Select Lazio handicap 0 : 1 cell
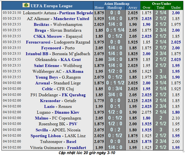The image size is (185, 157). pyautogui.click(x=115, y=106)
